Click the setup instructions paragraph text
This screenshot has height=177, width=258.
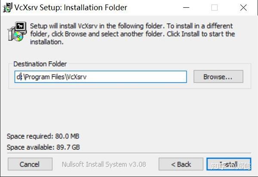[x=132, y=34]
